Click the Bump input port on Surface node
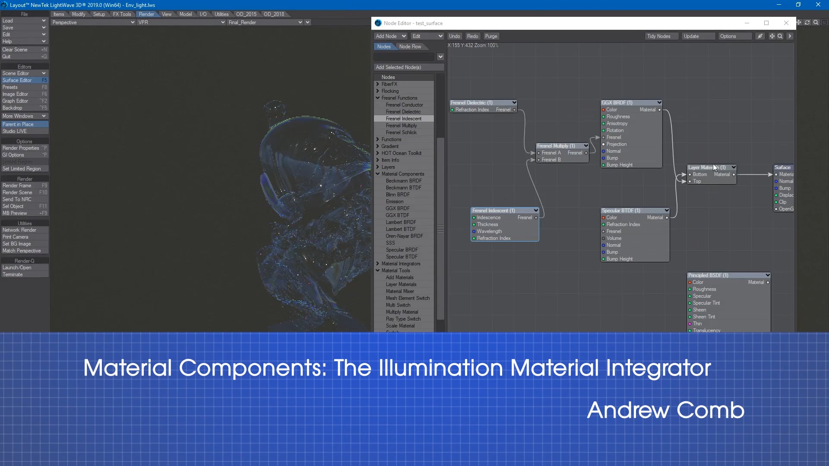The image size is (829, 466). click(x=776, y=188)
